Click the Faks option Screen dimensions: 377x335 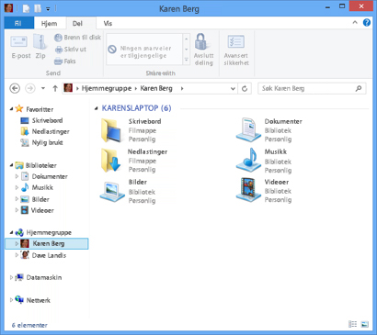point(64,61)
